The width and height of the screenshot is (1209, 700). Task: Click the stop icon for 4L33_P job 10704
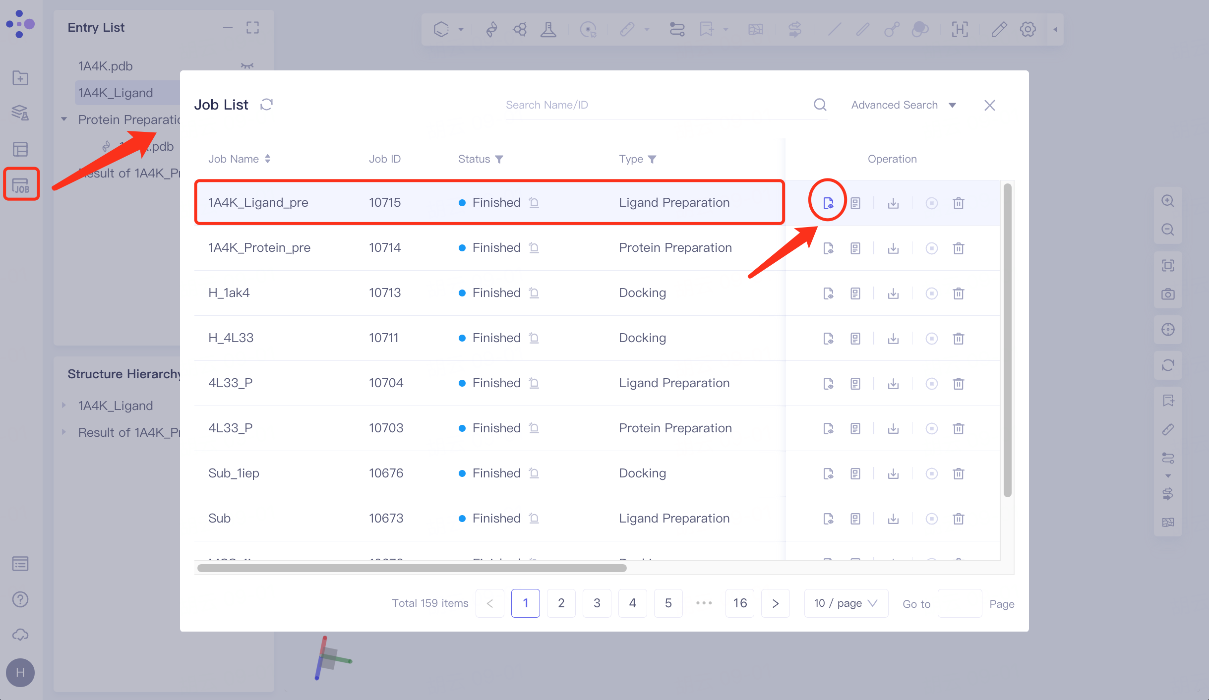[x=931, y=383]
